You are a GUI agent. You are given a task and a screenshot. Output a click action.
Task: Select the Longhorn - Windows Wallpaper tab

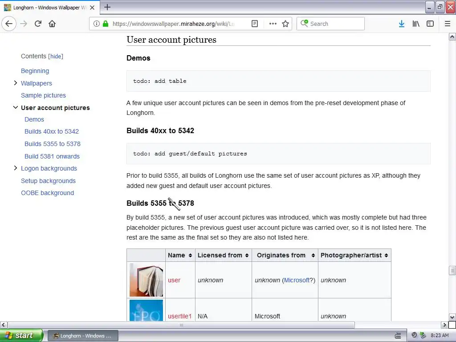pyautogui.click(x=49, y=8)
